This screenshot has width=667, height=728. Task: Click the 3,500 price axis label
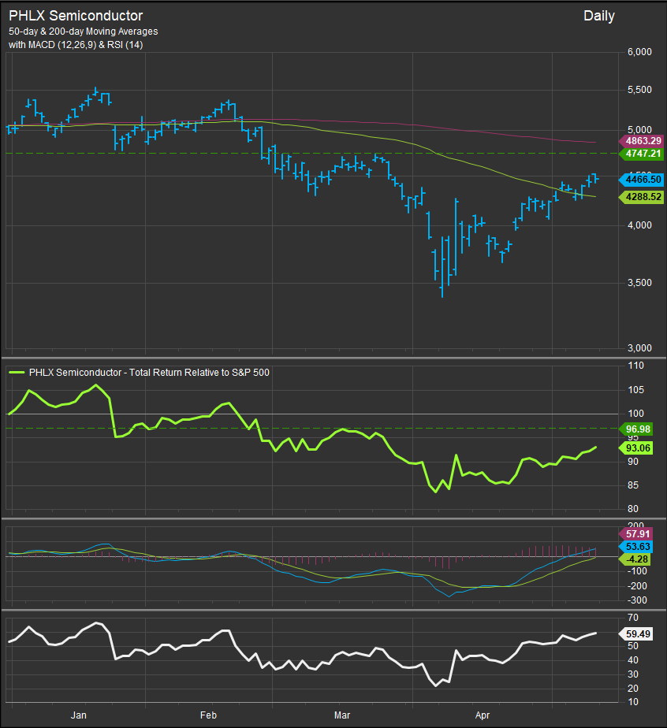639,283
